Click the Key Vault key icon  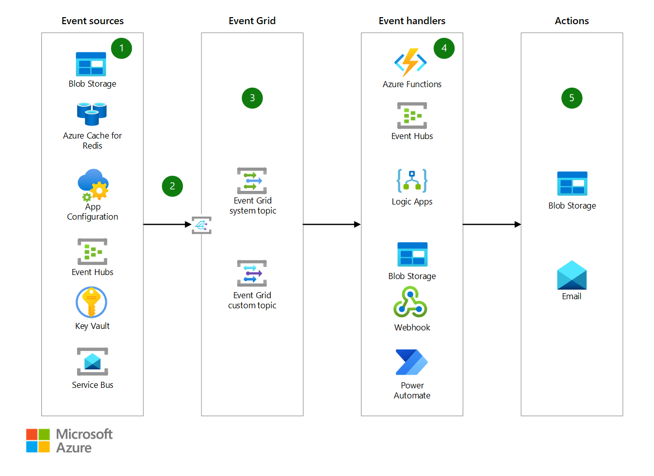click(92, 302)
